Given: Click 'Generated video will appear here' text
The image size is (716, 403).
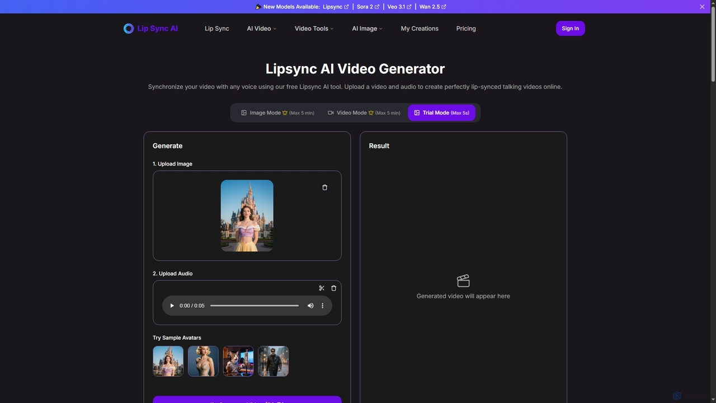Looking at the screenshot, I should [463, 296].
